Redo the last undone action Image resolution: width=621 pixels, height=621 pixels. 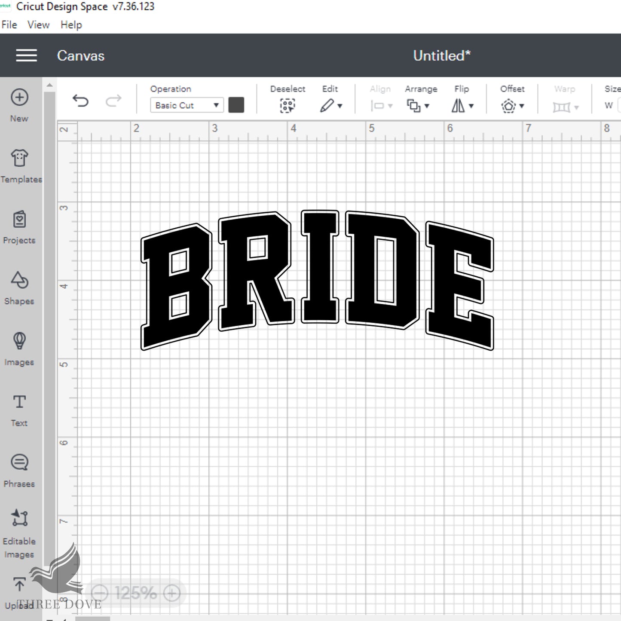click(x=113, y=101)
